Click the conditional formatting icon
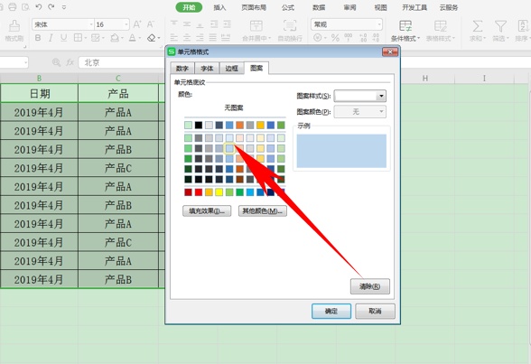Screen dimensions: 531x364 [405, 25]
